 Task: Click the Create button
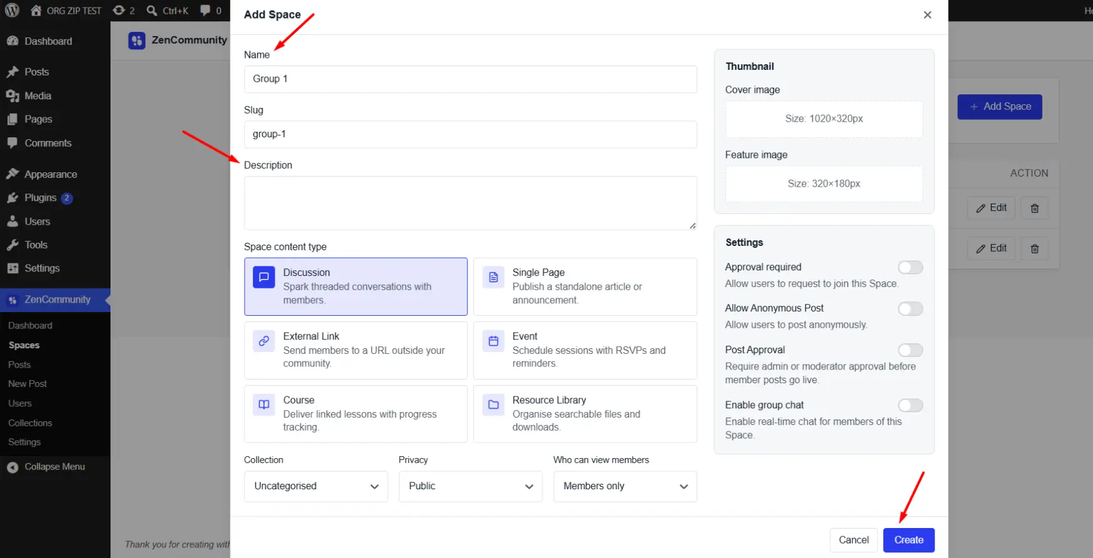(x=909, y=540)
